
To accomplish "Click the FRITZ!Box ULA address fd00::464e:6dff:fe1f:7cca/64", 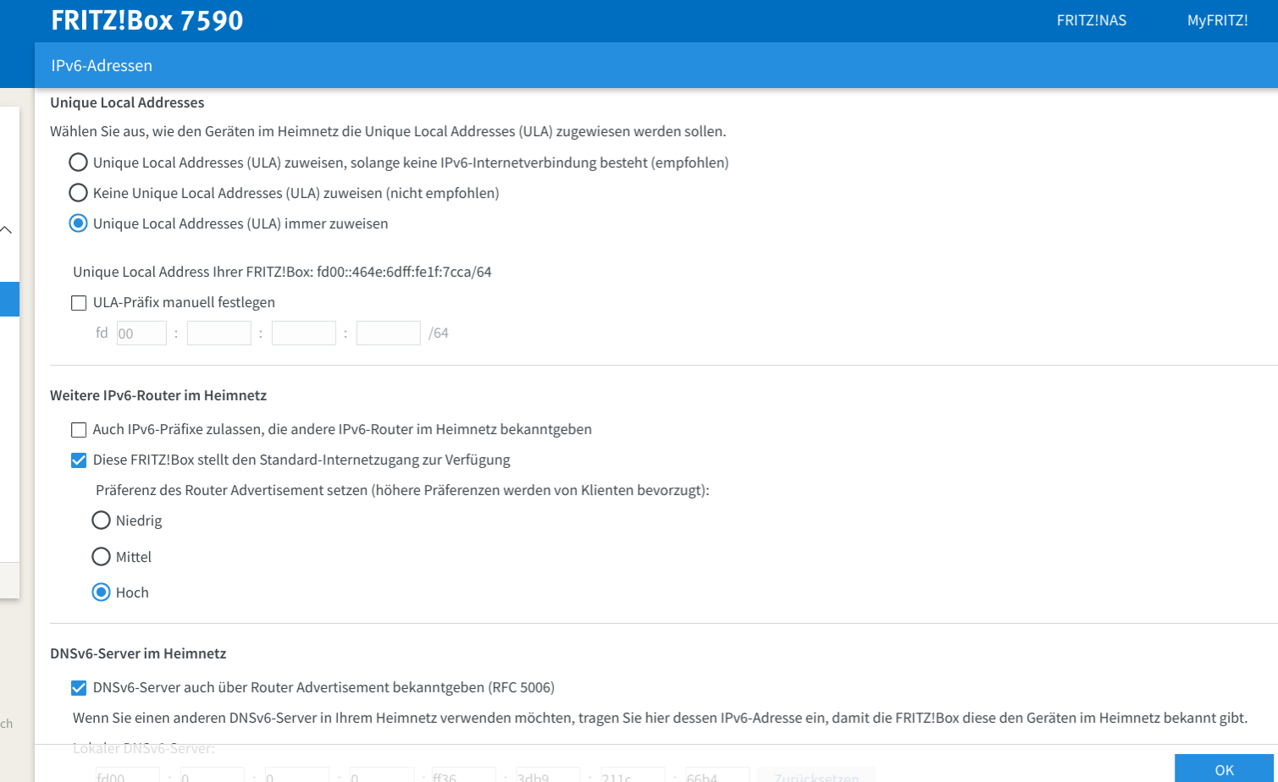I will [404, 273].
